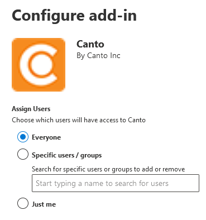Screen dimensions: 206x220
Task: Click the By Canto Inc publisher text
Action: (98, 56)
